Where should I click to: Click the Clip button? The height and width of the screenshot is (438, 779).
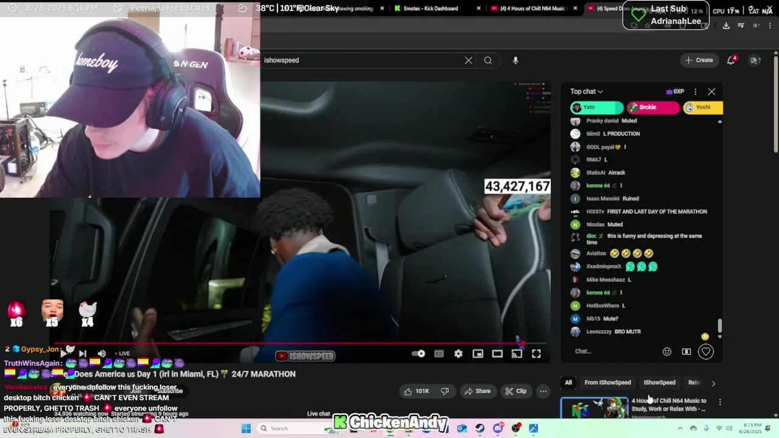(517, 391)
